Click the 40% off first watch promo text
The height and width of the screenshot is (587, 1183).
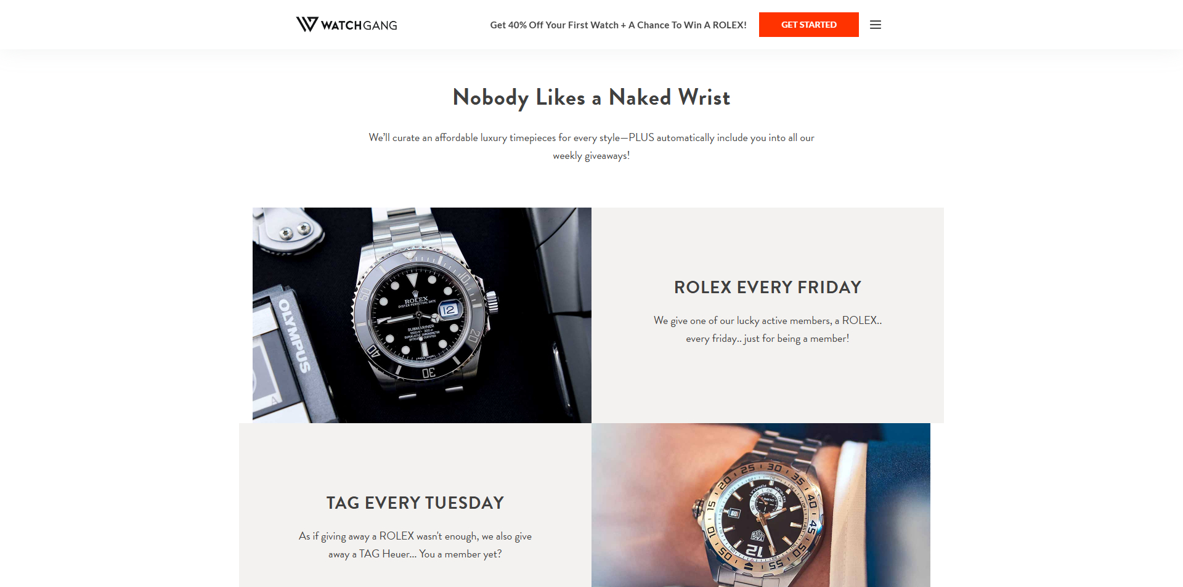[x=618, y=25]
